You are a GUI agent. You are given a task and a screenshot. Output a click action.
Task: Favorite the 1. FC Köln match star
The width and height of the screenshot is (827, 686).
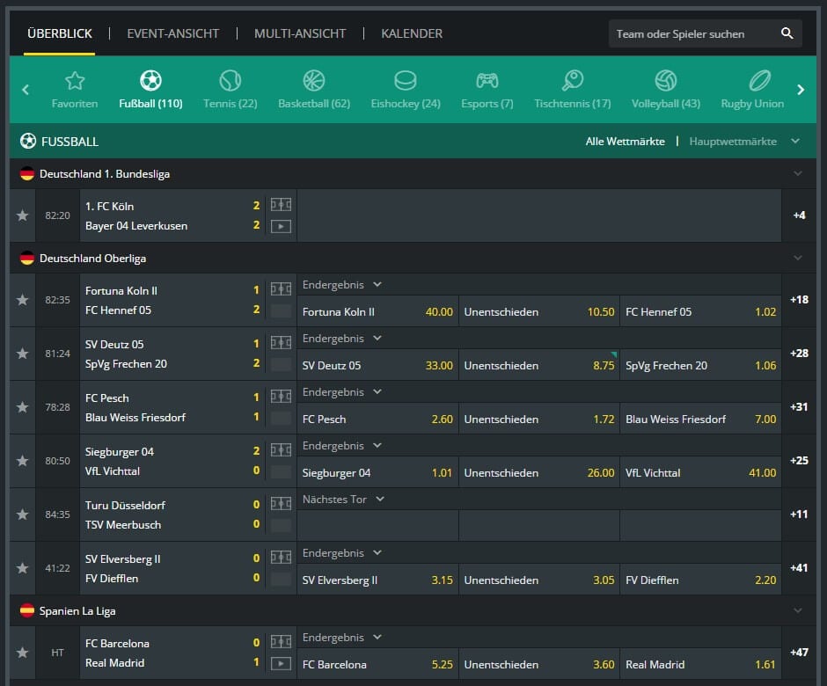(x=22, y=215)
